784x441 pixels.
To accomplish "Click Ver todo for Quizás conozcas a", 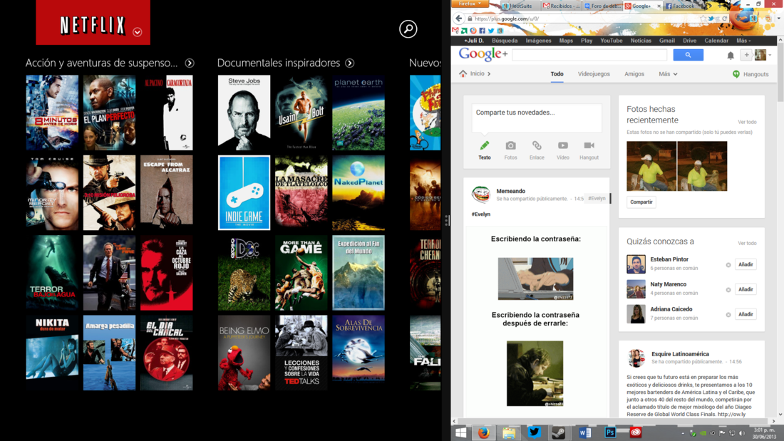I will (747, 244).
